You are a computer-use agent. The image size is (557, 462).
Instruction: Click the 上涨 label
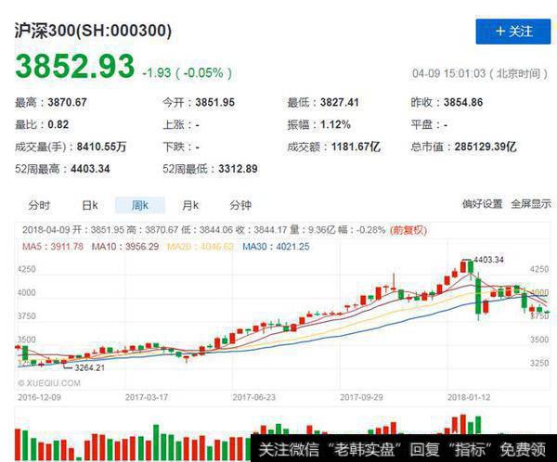pos(174,124)
